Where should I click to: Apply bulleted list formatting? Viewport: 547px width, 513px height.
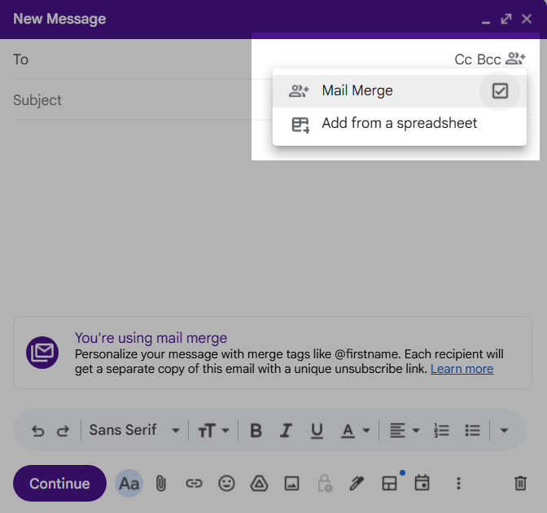tap(472, 430)
